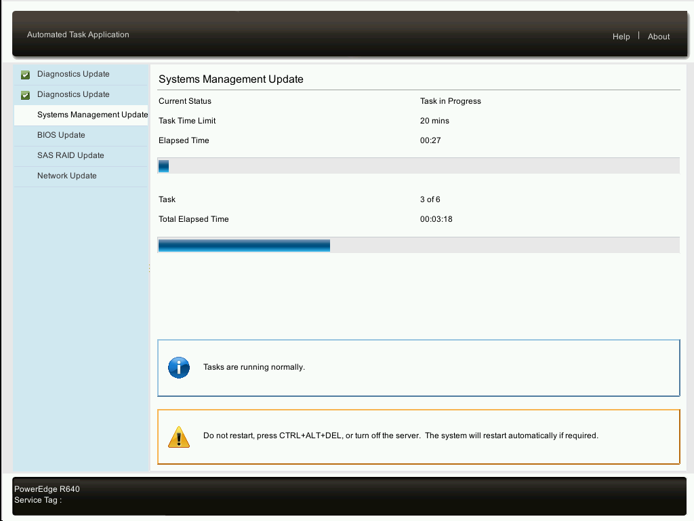694x521 pixels.
Task: Click the Tasks are running normally message box
Action: click(x=418, y=367)
